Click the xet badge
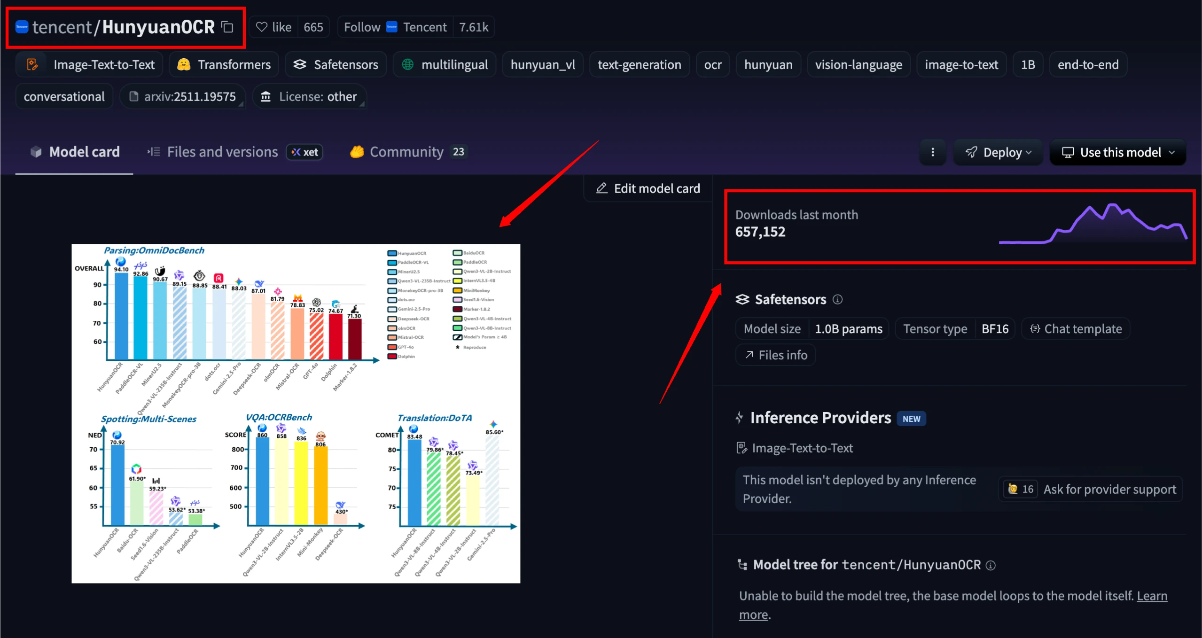Screen dimensions: 1202x638 pyautogui.click(x=304, y=152)
